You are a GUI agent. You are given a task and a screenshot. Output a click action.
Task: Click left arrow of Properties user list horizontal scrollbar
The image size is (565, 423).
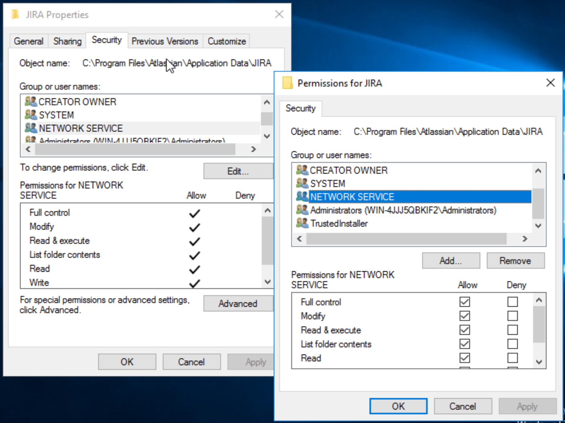click(28, 149)
